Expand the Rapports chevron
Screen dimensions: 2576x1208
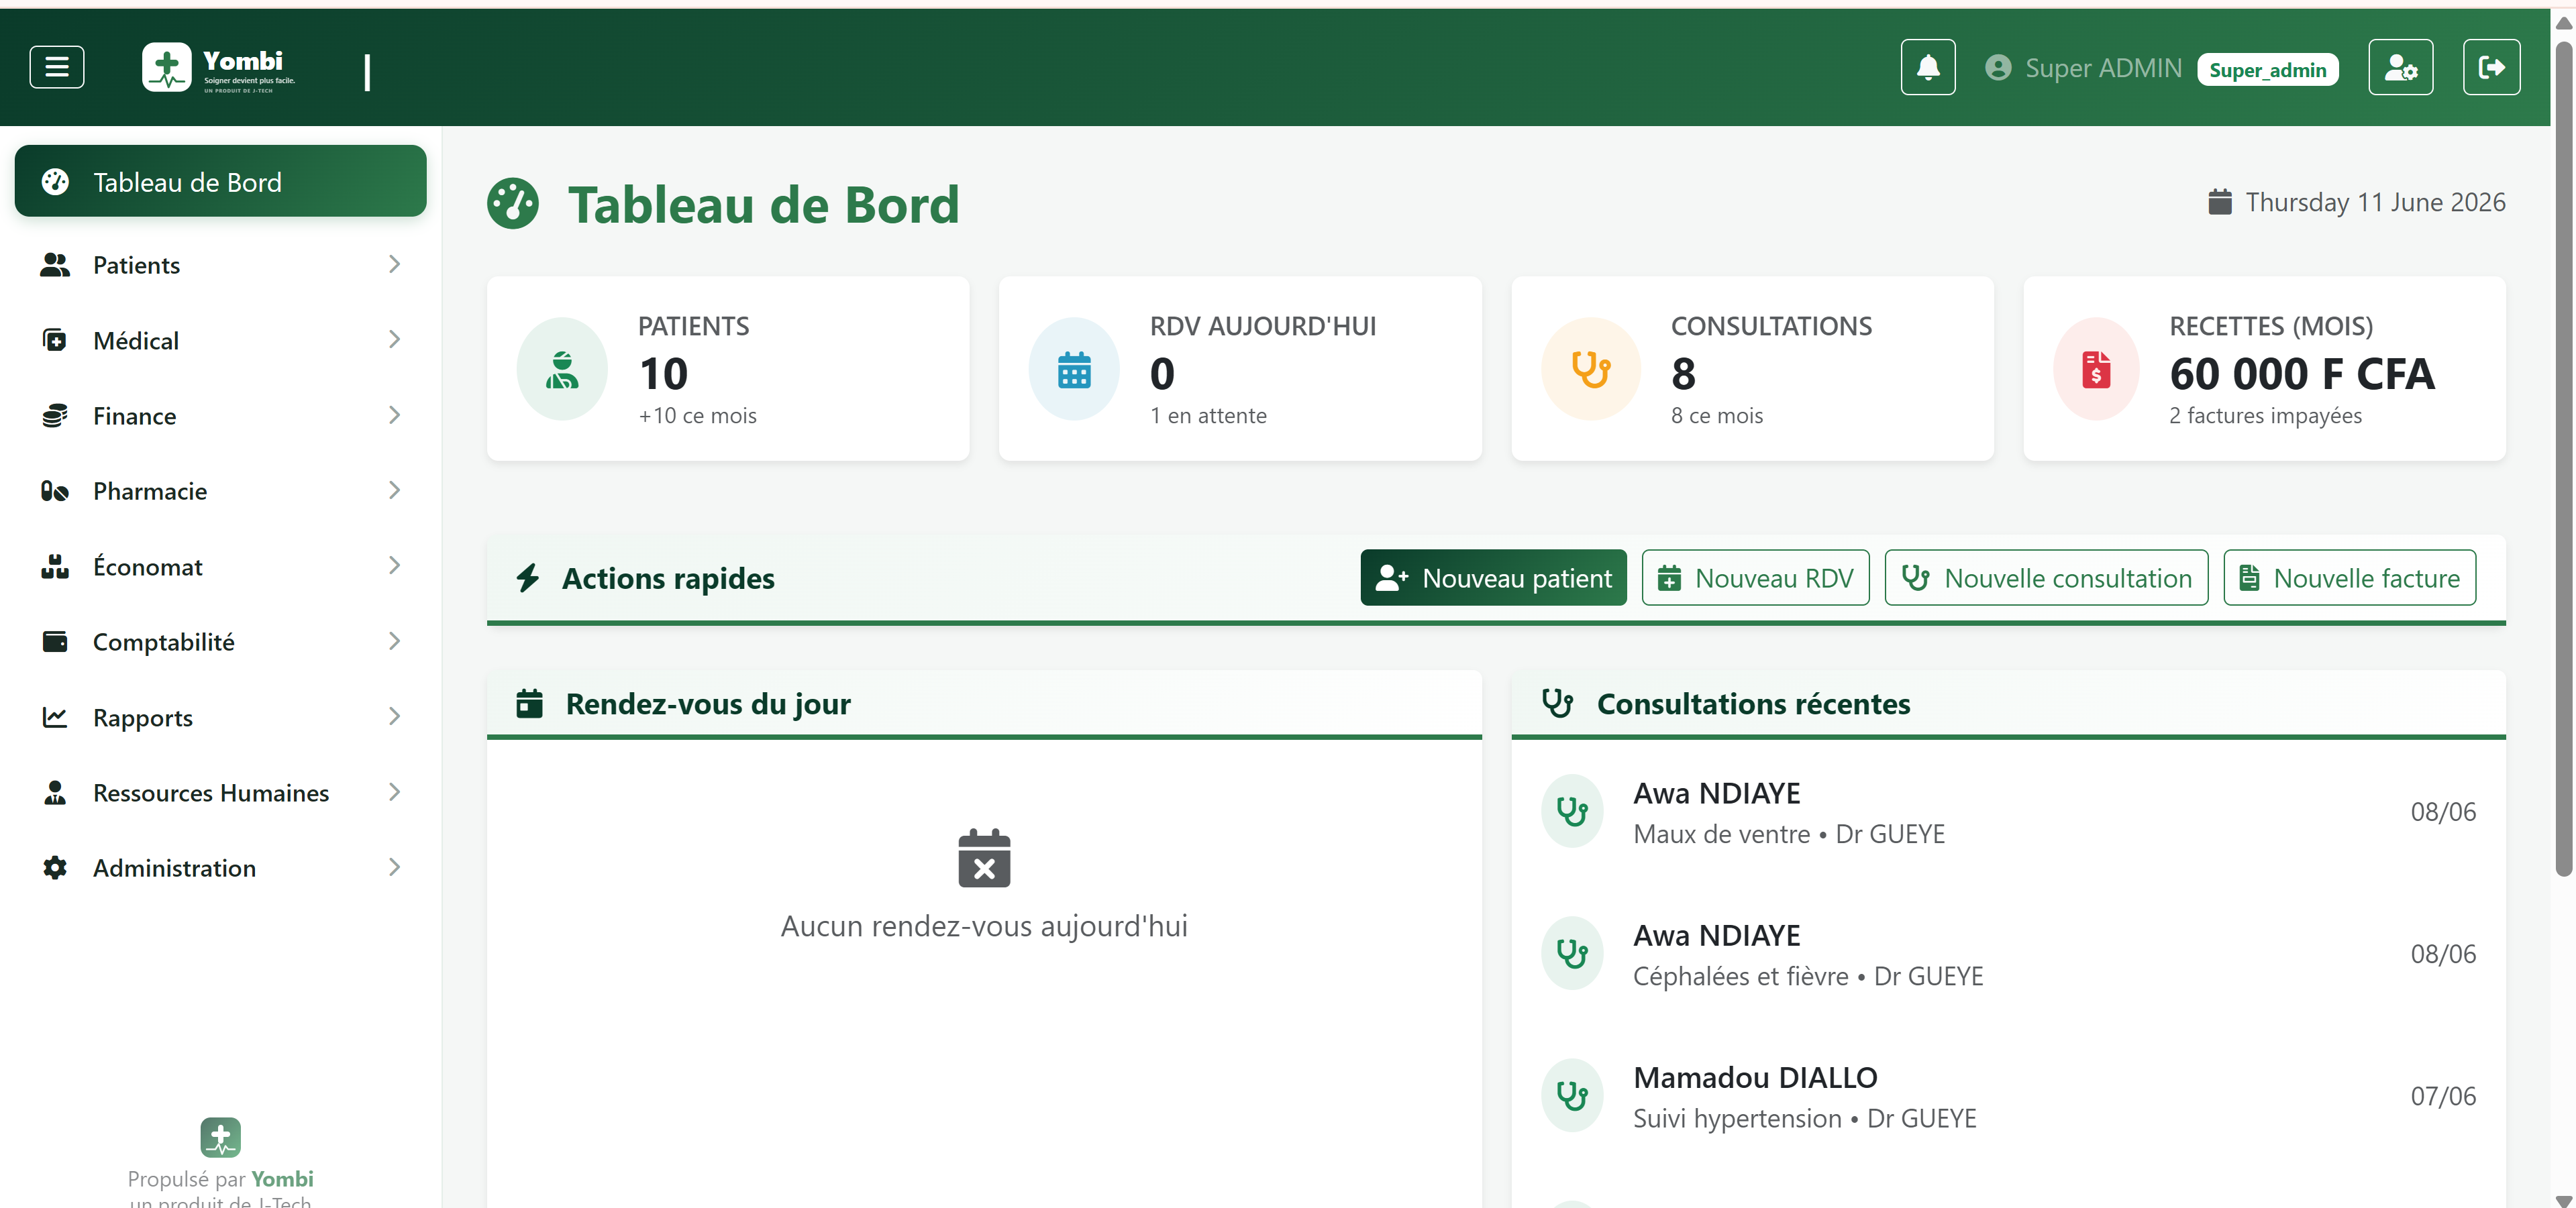[394, 716]
